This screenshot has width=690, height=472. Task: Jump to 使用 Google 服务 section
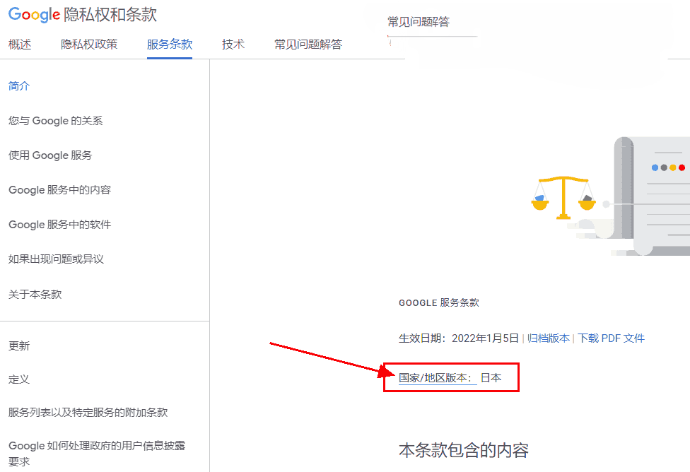pos(50,155)
